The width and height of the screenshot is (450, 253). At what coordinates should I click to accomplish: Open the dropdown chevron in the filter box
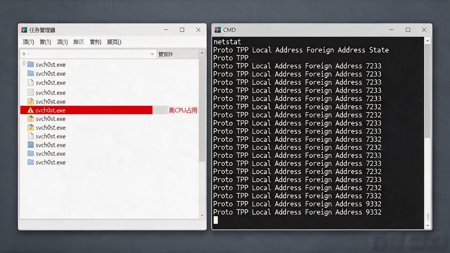153,54
